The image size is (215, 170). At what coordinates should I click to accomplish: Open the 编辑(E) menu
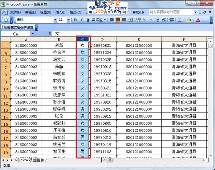click(30, 12)
